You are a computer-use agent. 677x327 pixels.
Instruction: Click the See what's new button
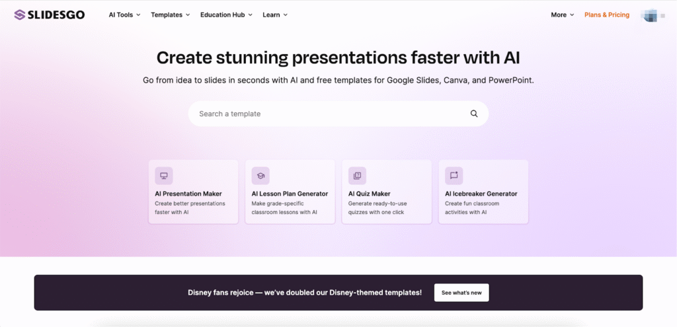461,293
